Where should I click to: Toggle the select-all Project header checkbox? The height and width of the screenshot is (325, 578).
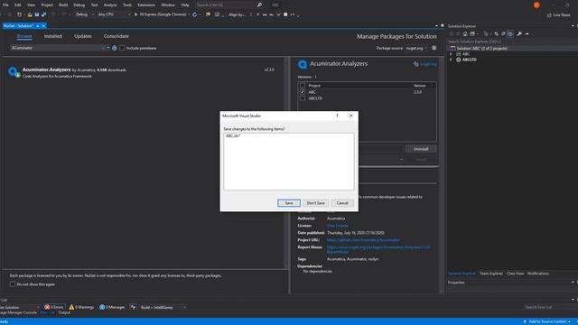click(x=303, y=86)
